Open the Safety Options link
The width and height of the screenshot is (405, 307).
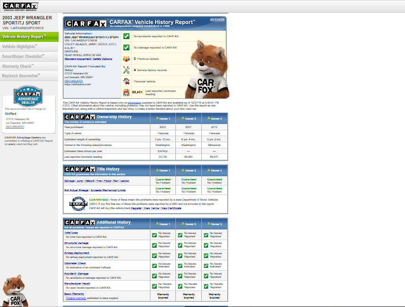102,59
